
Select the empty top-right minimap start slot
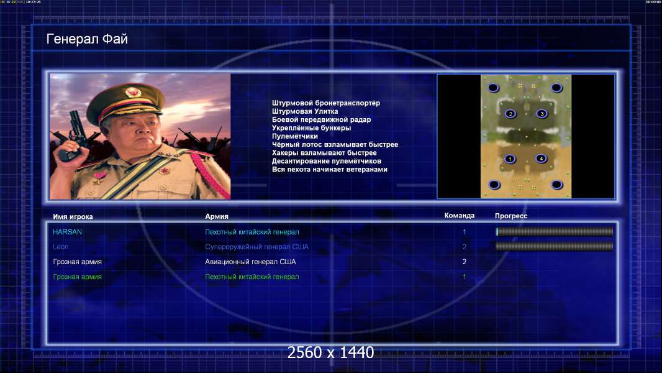pyautogui.click(x=556, y=88)
